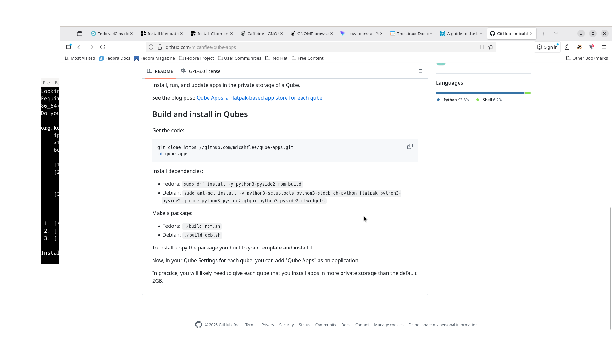Viewport: 614px width, 345px height.
Task: Open a new browser tab
Action: tap(543, 34)
